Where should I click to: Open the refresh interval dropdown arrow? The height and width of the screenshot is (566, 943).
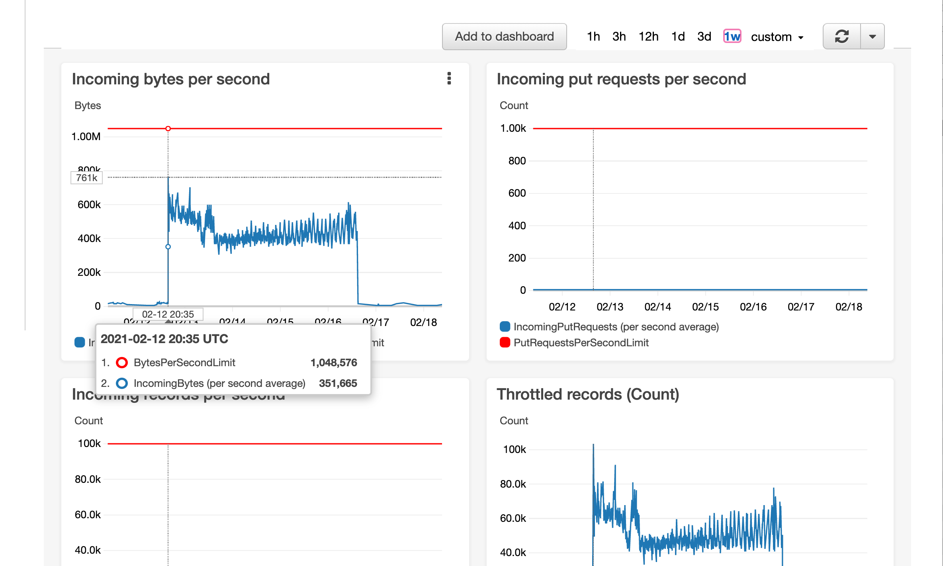(x=873, y=36)
